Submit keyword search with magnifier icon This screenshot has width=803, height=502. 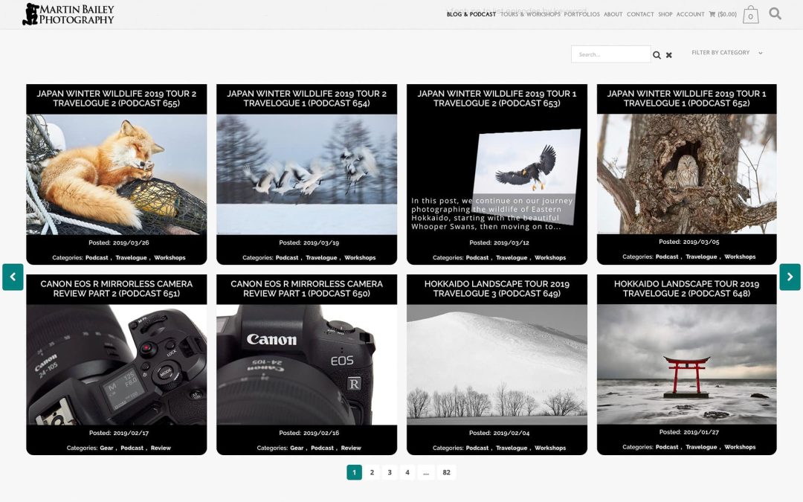point(657,55)
